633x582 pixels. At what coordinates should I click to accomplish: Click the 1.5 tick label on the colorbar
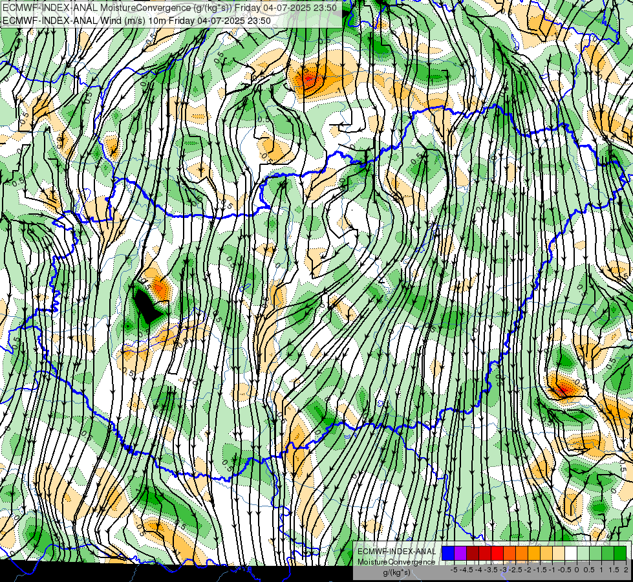tap(614, 570)
